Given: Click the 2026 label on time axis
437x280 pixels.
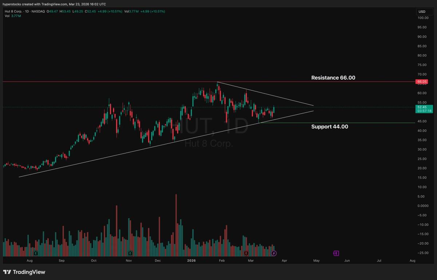Looking at the screenshot, I should point(191,261).
